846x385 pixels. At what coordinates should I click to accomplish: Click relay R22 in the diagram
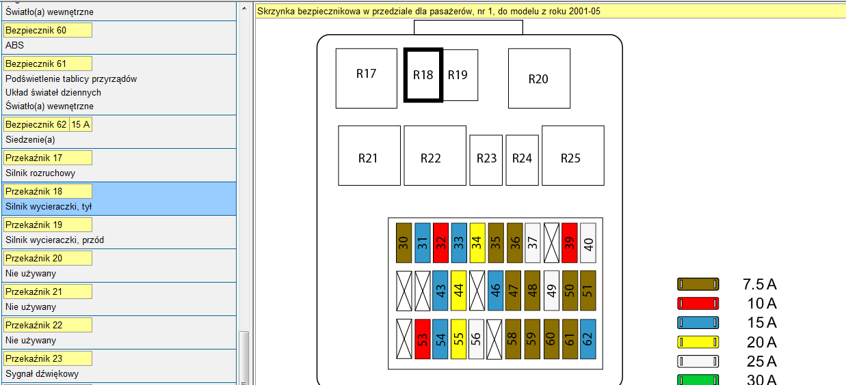pos(434,156)
